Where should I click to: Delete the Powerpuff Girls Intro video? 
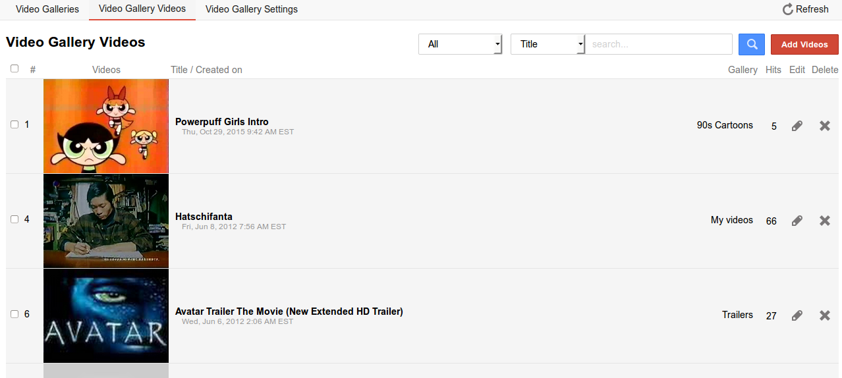[x=824, y=126]
